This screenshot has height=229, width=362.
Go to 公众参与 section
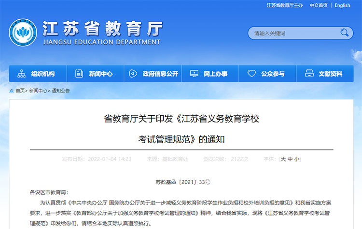273,74
